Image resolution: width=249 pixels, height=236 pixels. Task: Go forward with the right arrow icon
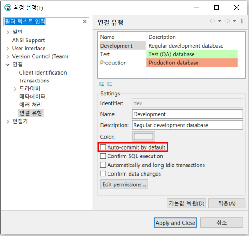227,21
